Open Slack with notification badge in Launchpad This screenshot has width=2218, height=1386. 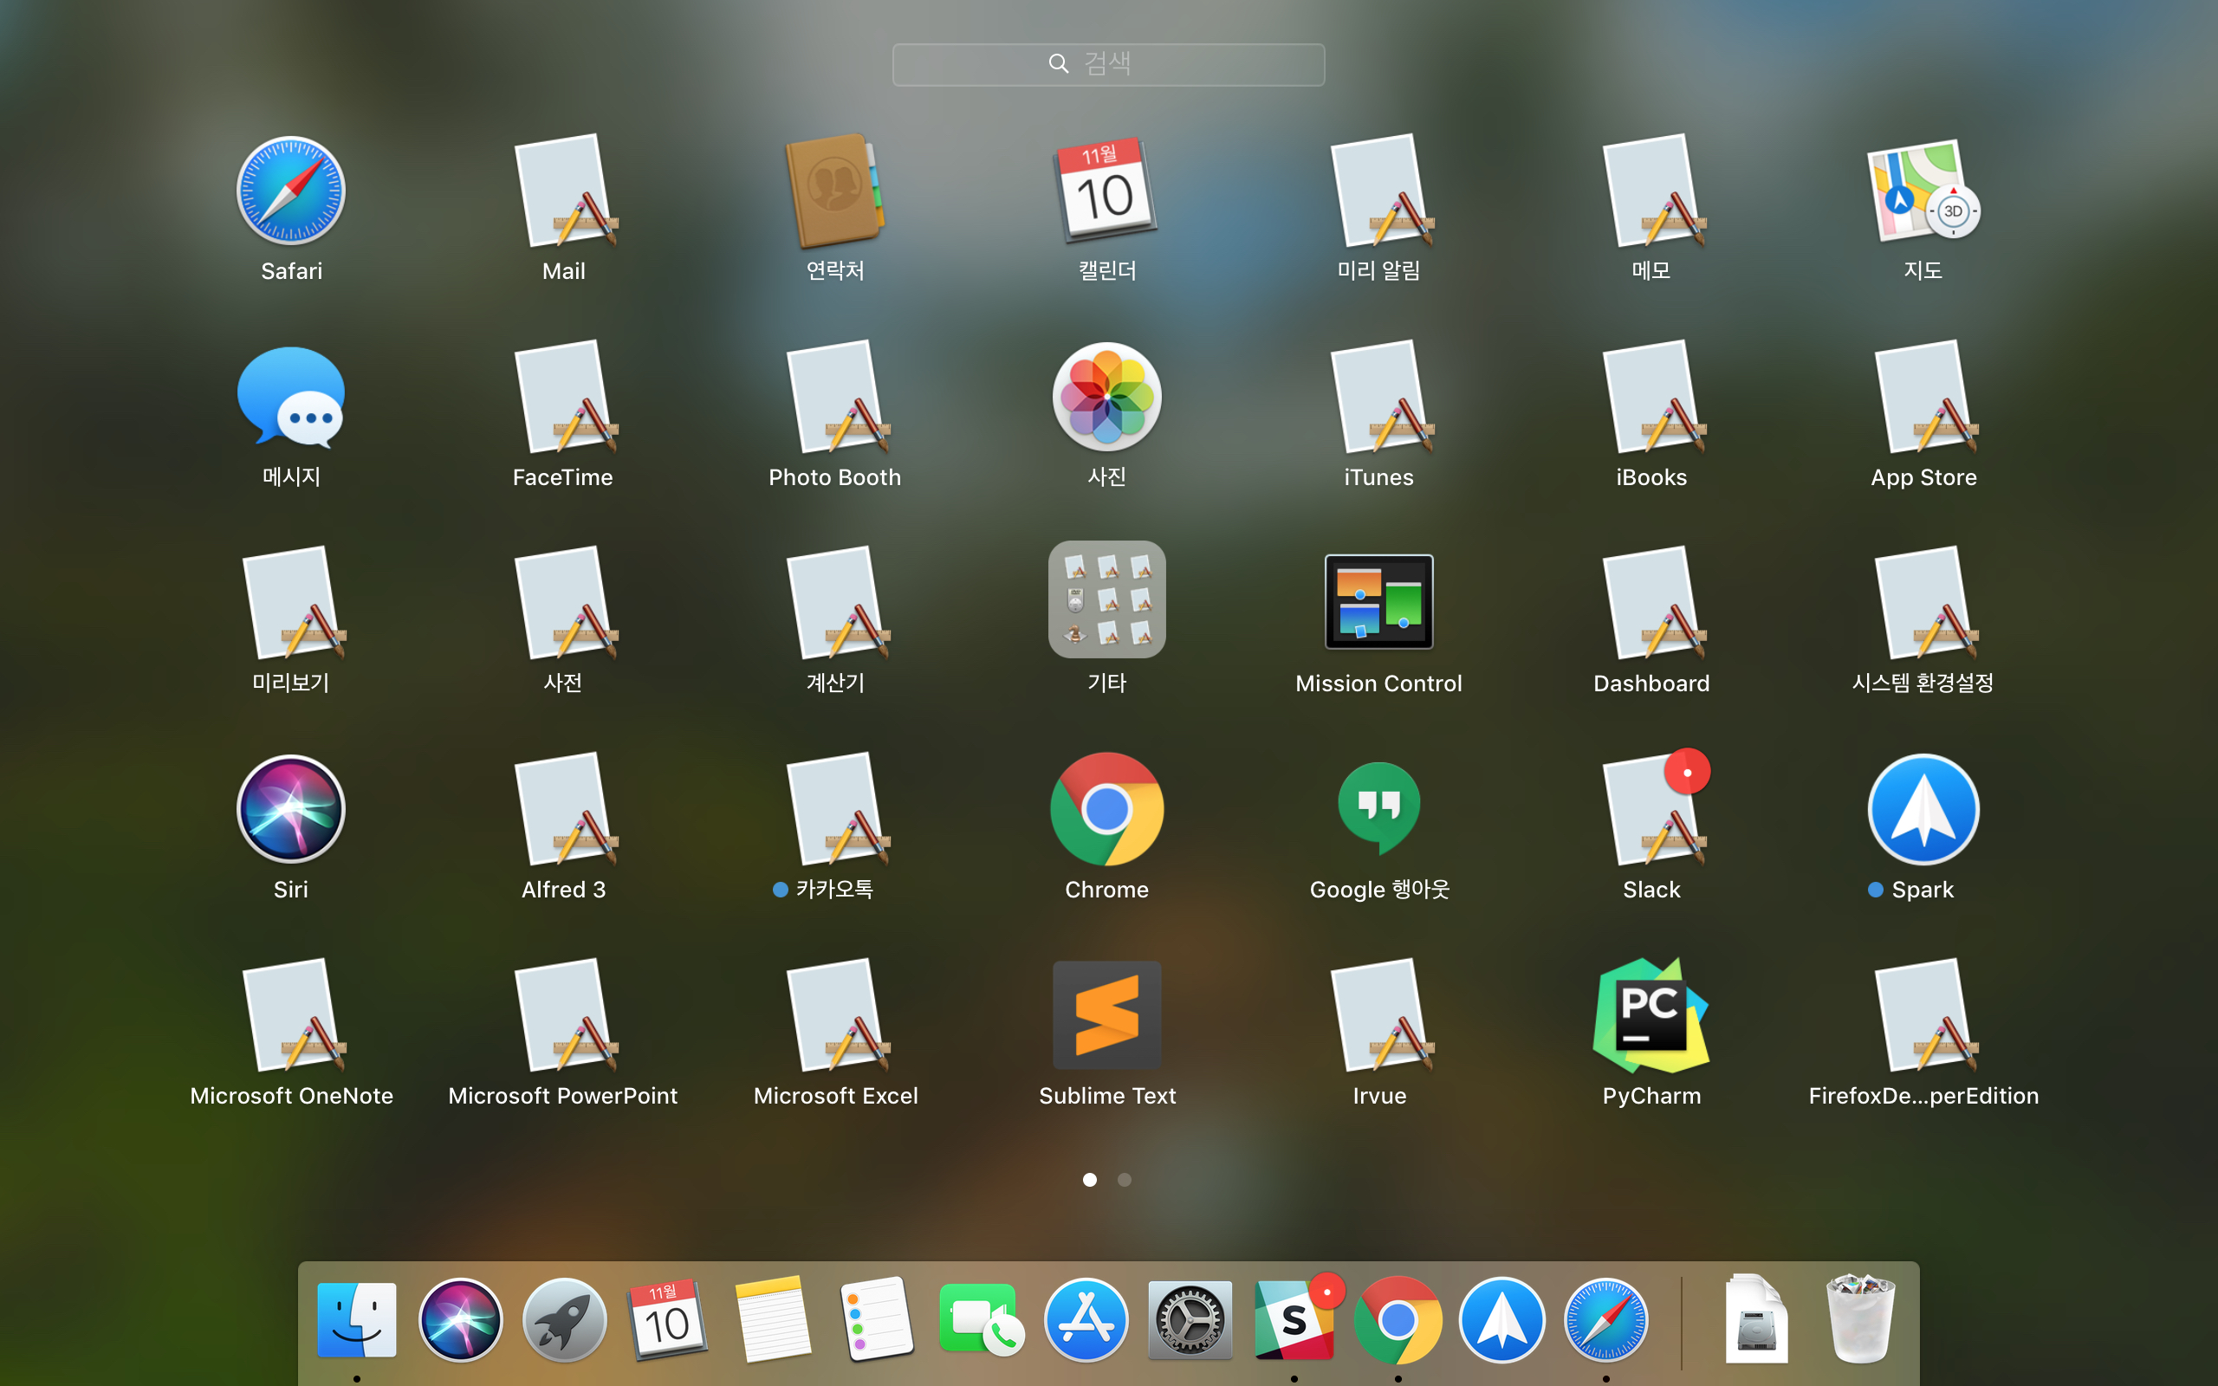[1651, 809]
